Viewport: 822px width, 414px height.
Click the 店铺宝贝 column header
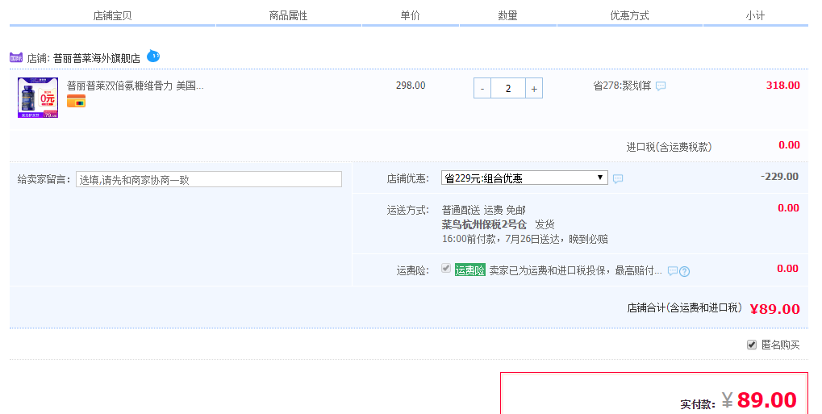113,15
